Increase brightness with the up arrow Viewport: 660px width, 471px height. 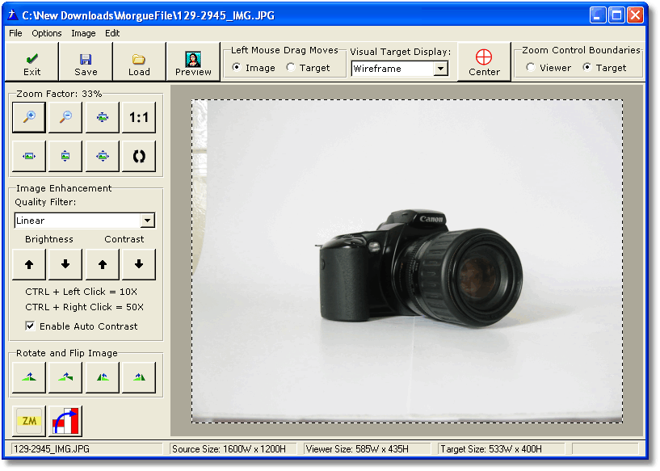(29, 264)
